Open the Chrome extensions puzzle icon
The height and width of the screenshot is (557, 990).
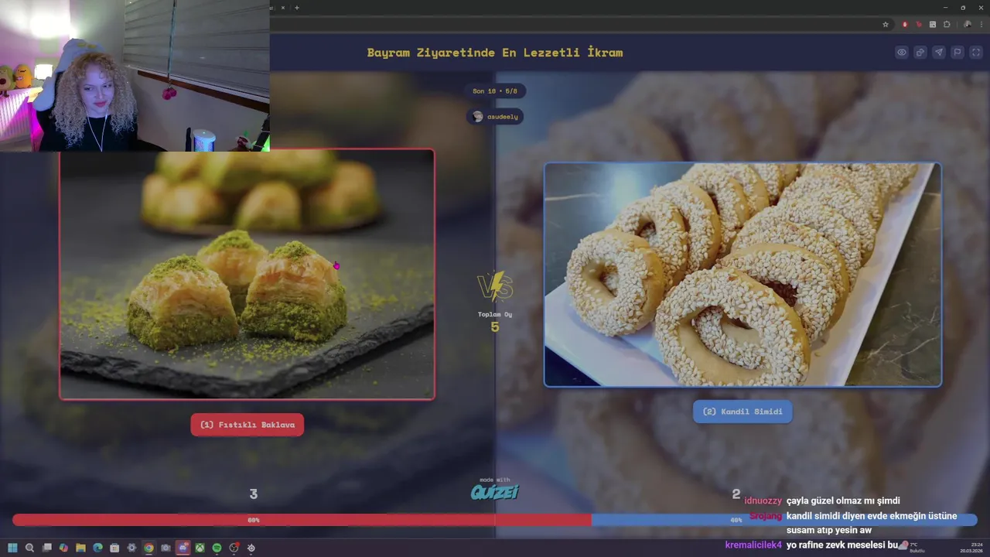(x=947, y=25)
